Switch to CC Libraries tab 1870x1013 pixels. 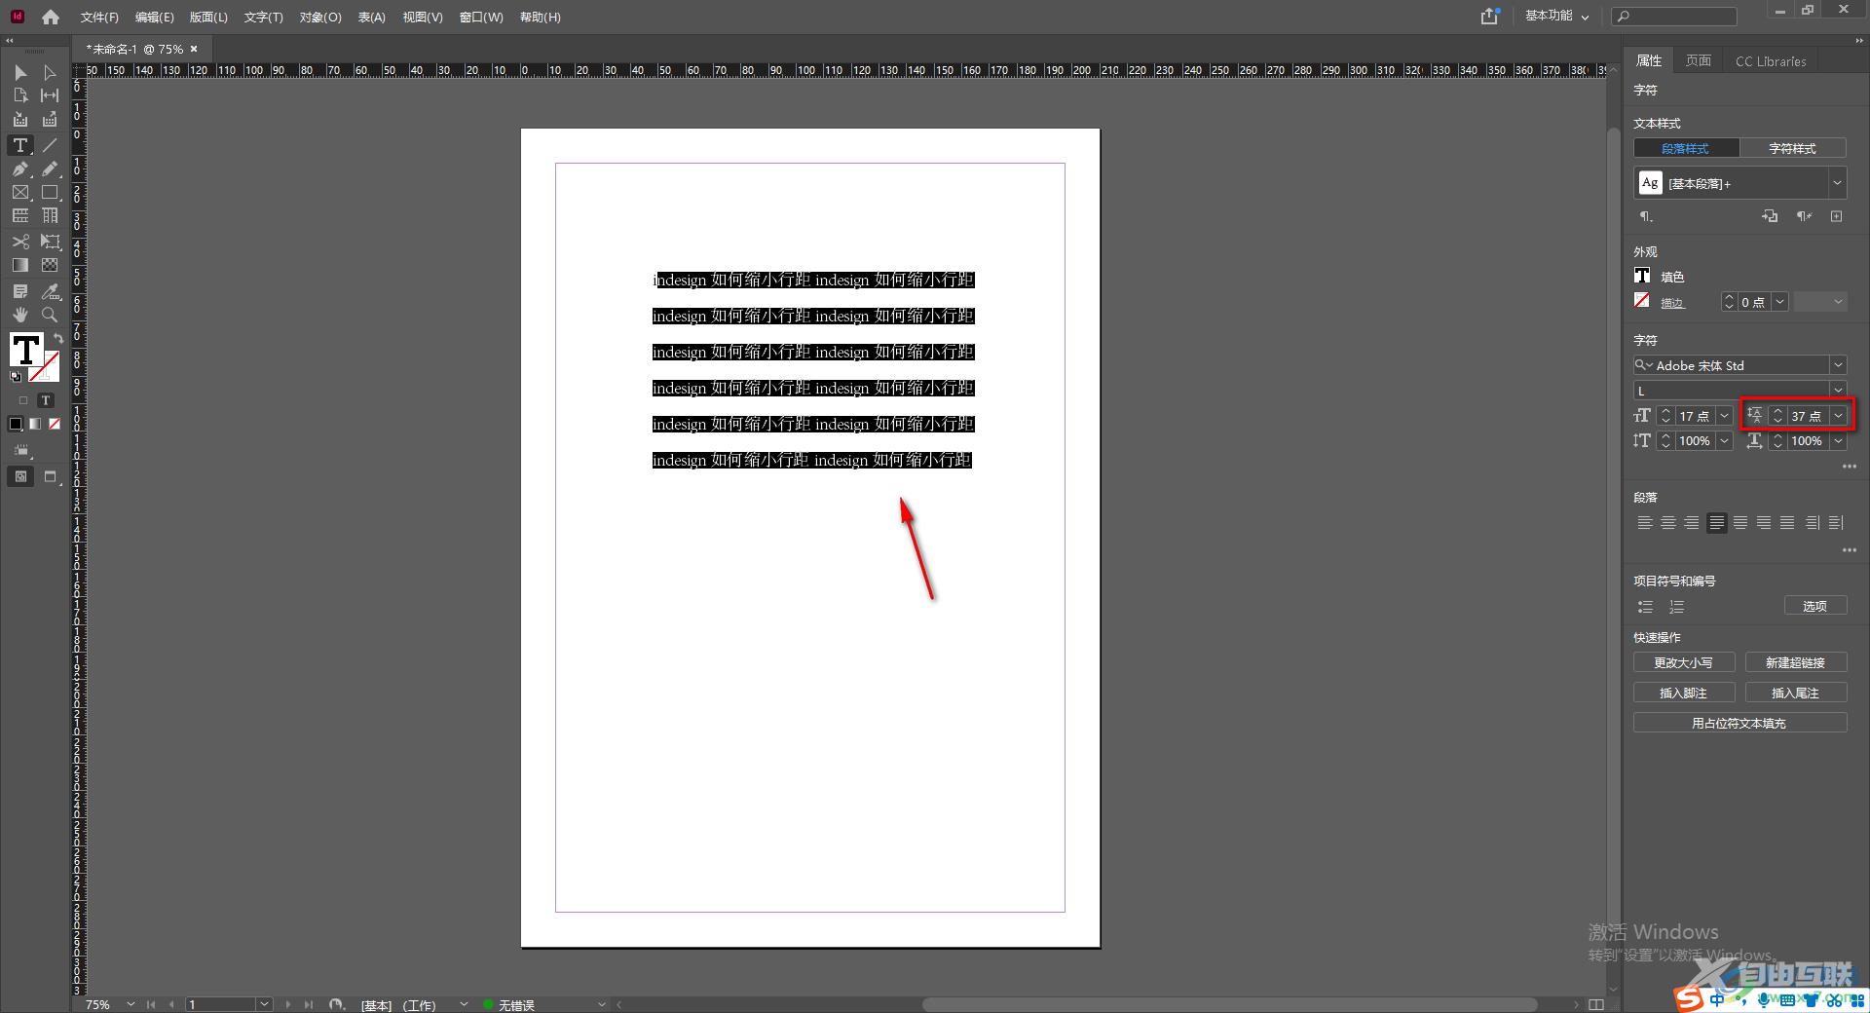pos(1771,60)
